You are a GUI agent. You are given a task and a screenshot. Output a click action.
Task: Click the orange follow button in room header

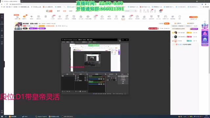pyautogui.click(x=167, y=24)
